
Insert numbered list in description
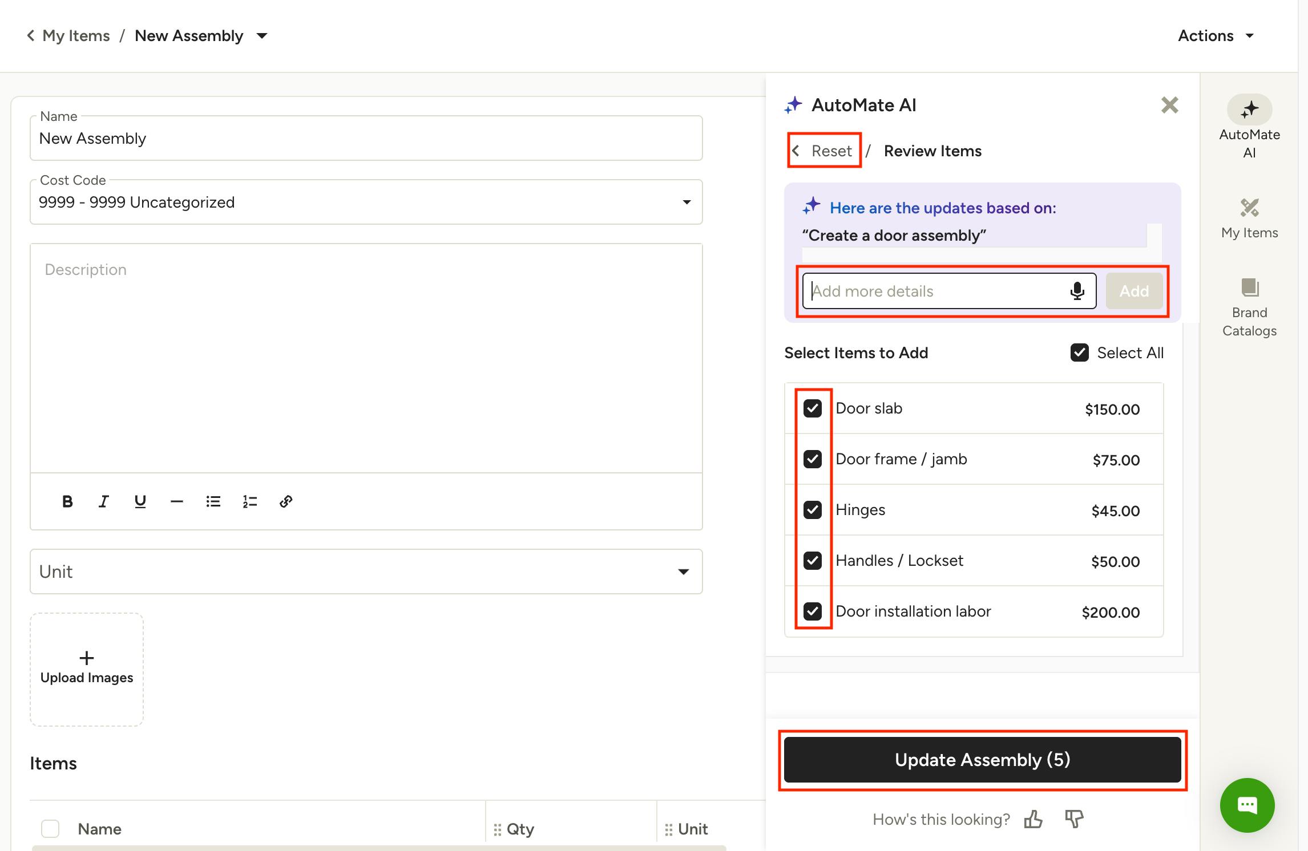(249, 501)
